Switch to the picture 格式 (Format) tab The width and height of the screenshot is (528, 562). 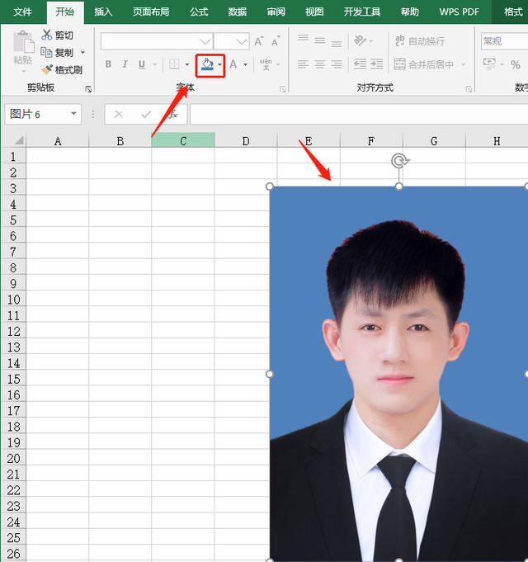tap(513, 12)
